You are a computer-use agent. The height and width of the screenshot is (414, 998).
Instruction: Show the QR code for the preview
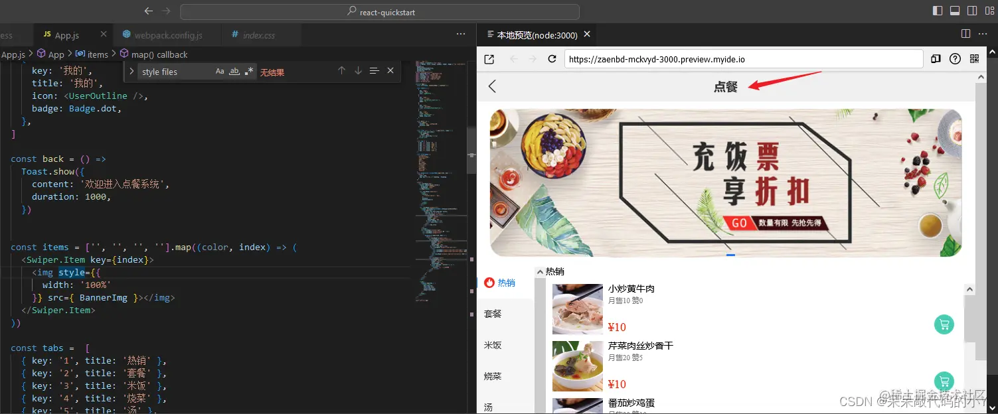974,59
